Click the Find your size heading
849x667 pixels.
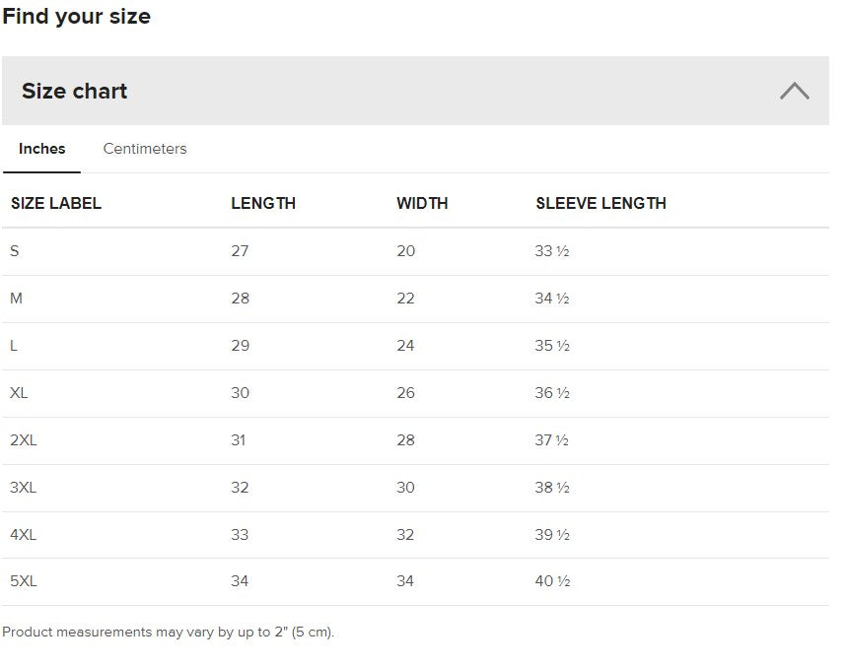[x=77, y=17]
